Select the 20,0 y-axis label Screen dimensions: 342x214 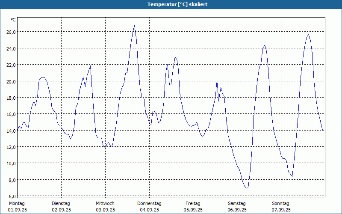click(x=11, y=81)
